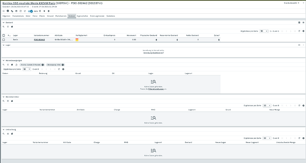The width and height of the screenshot is (306, 163).
Task: Open results per page dropdown in Warenkorrektur
Action: 267,105
